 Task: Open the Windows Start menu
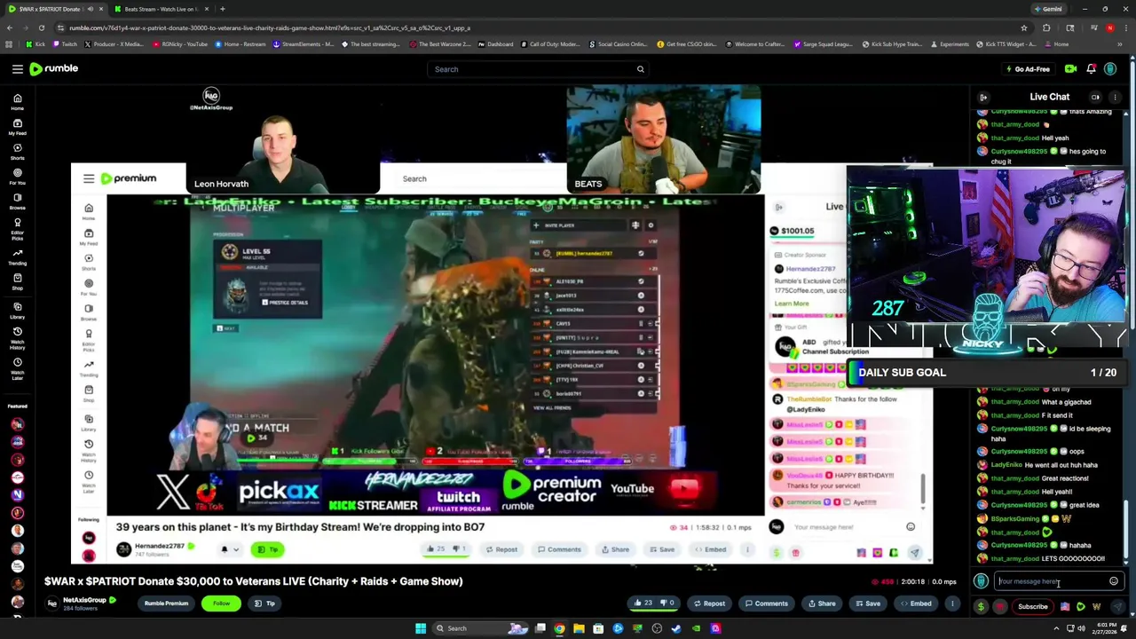(420, 628)
